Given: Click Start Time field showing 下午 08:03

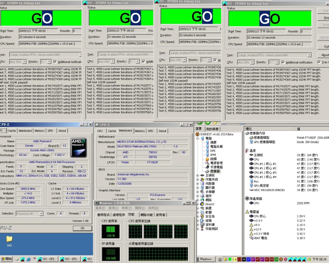Looking at the screenshot, I should 127,31.
